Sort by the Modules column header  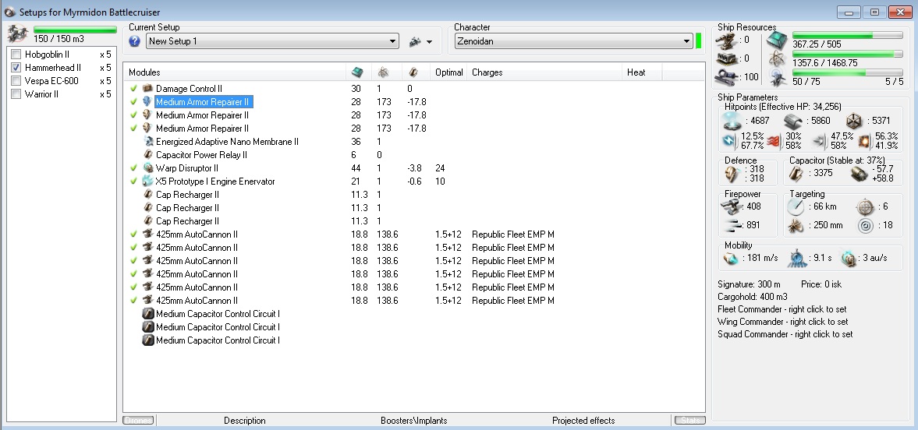(x=235, y=72)
